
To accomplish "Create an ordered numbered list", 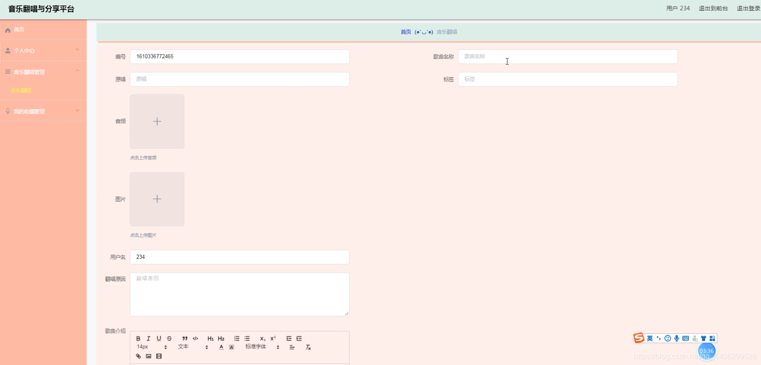I will pyautogui.click(x=236, y=338).
